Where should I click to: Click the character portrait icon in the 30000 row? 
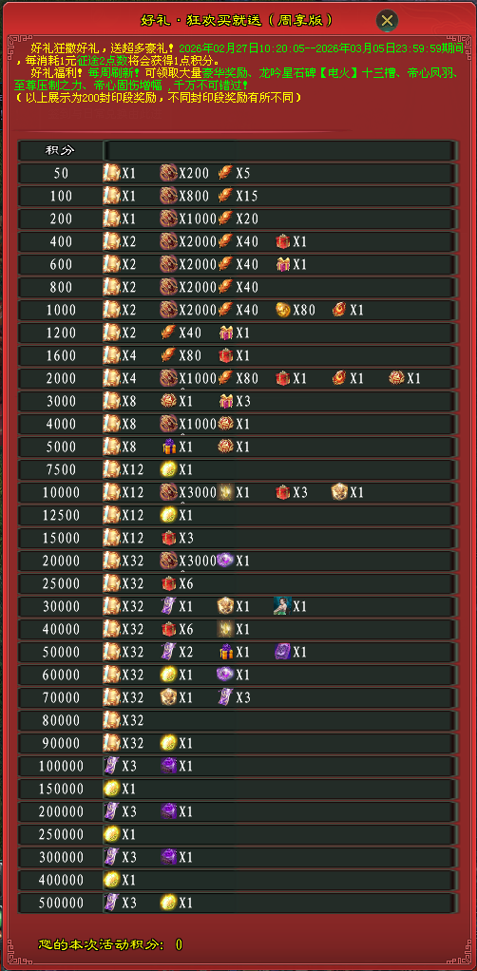click(x=283, y=606)
